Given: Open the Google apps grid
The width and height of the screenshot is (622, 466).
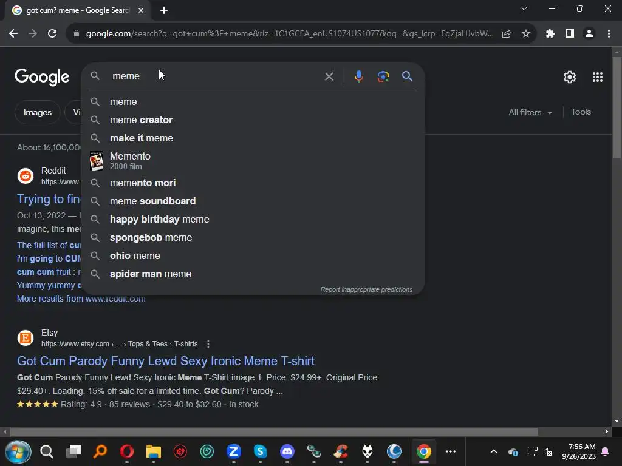Looking at the screenshot, I should 598,77.
